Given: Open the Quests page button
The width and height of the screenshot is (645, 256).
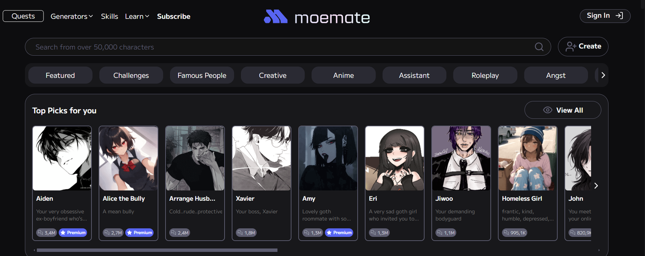Looking at the screenshot, I should click(23, 16).
